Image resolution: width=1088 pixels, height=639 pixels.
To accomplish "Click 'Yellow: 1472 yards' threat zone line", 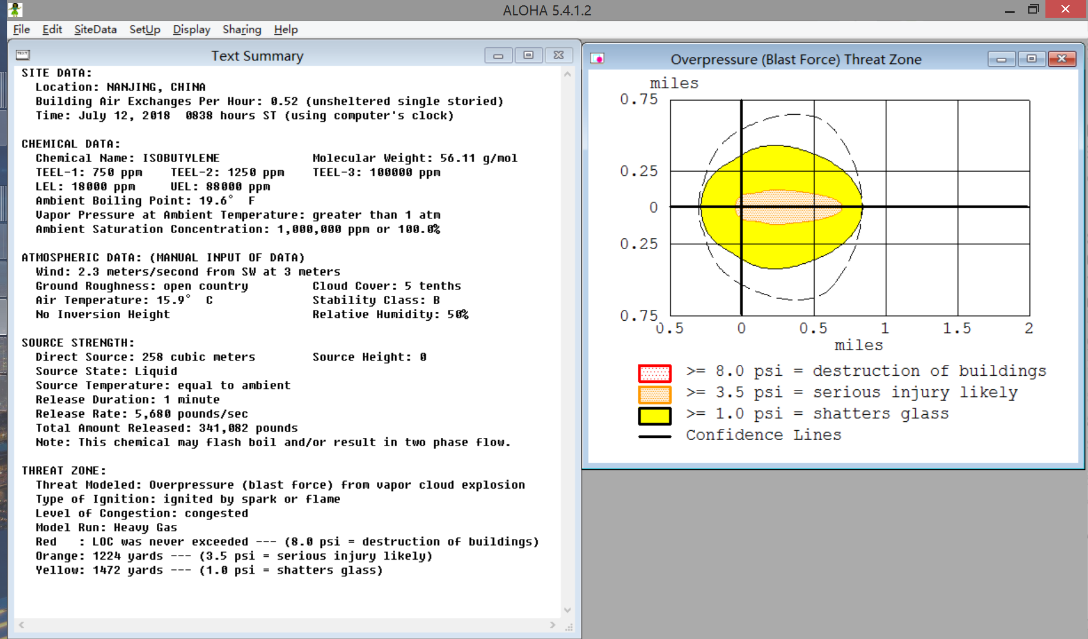I will pos(209,570).
